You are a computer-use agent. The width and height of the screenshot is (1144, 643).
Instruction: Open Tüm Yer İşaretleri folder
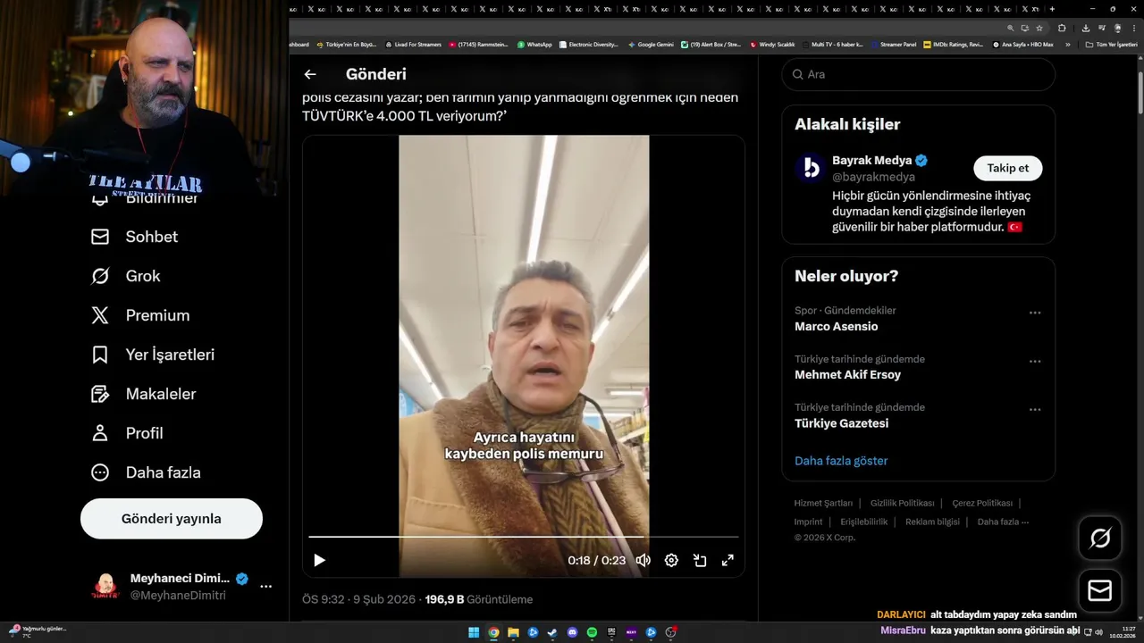click(1111, 44)
